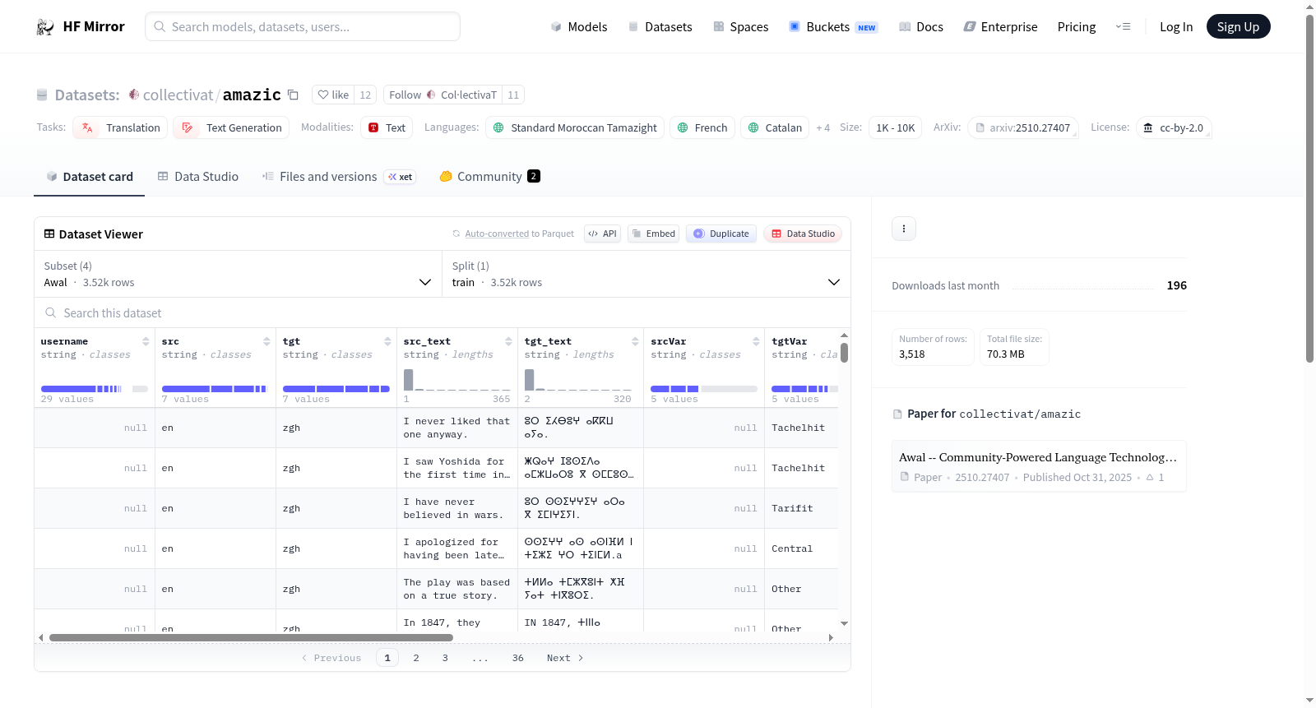Switch to the Data Studio tab
The height and width of the screenshot is (708, 1316).
tap(198, 176)
